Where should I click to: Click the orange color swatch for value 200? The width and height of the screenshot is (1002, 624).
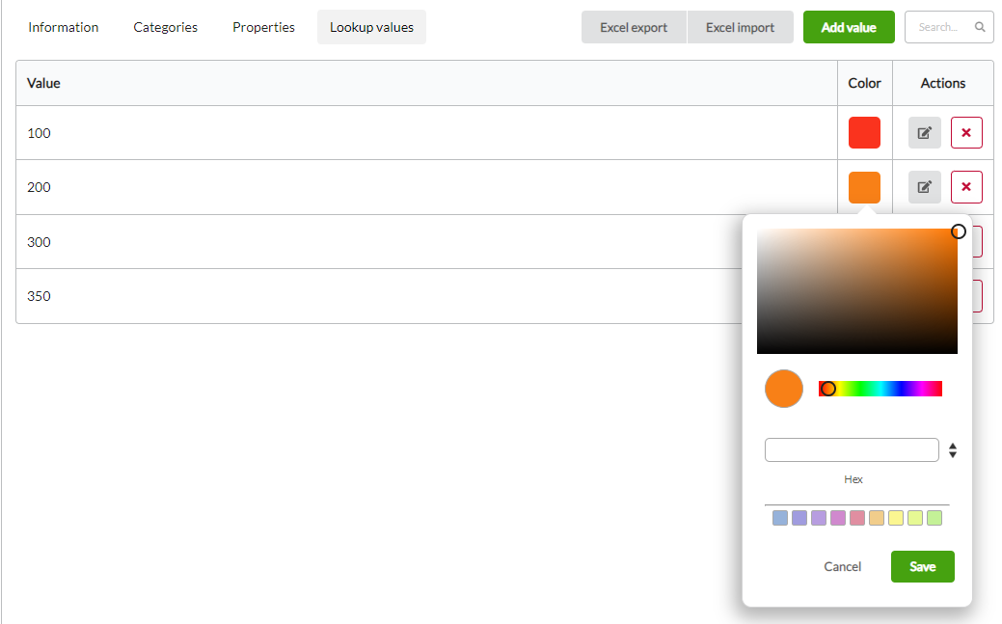864,187
